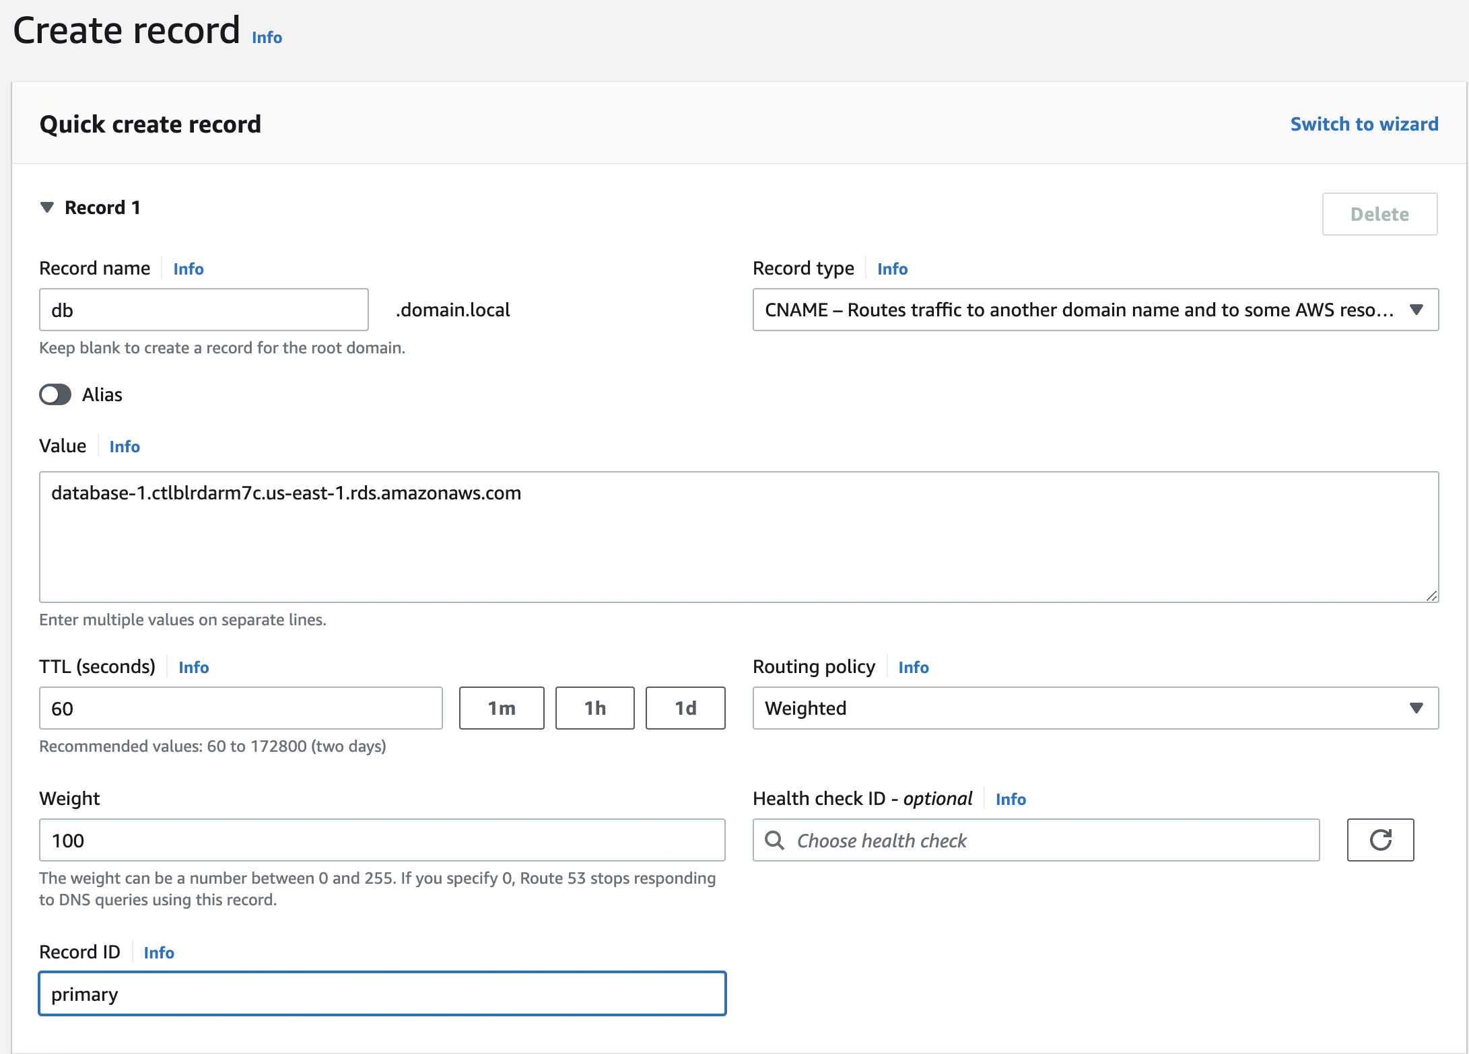Click Switch to wizard link
Screen dimensions: 1469x1054
coord(1364,124)
